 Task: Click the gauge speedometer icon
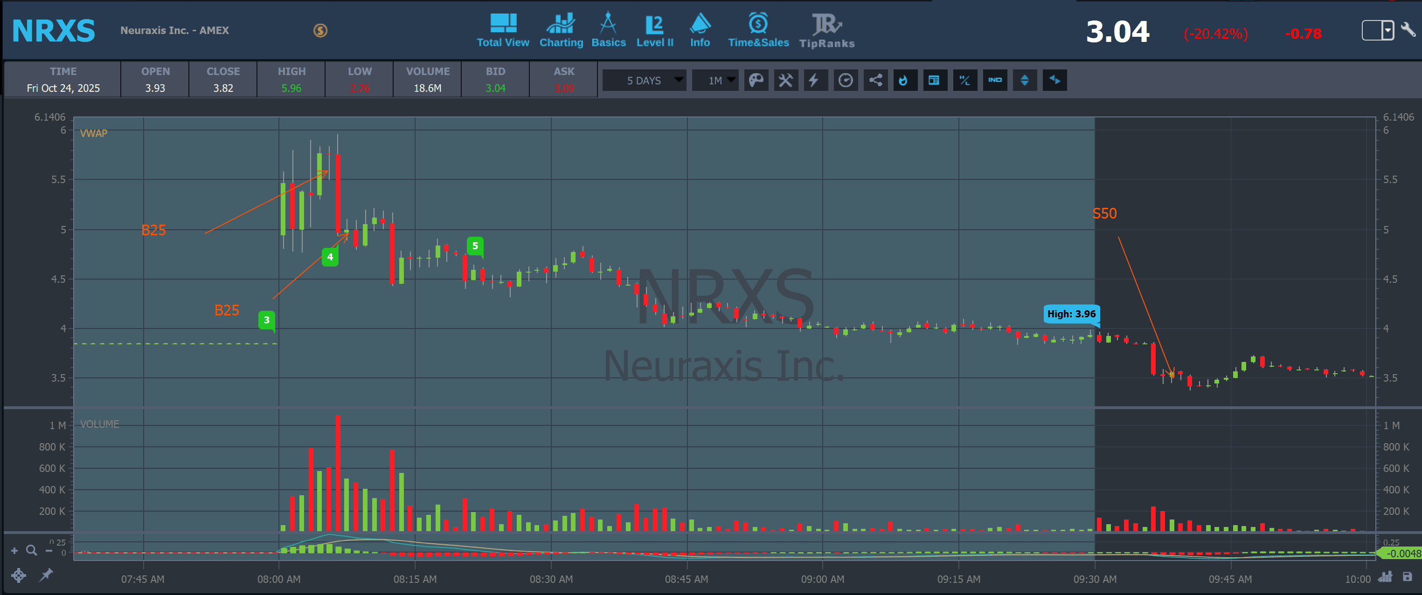tap(845, 81)
